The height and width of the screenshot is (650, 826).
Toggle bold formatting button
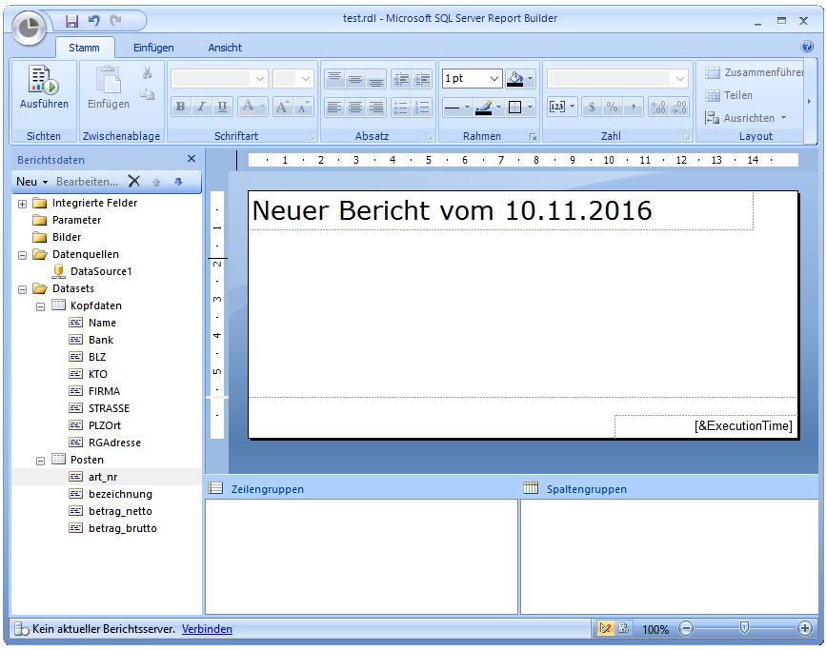pyautogui.click(x=180, y=108)
